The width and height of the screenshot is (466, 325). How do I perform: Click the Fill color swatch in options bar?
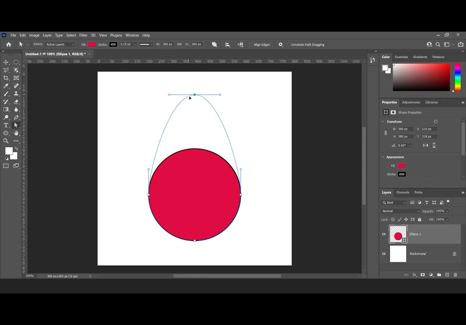point(92,44)
